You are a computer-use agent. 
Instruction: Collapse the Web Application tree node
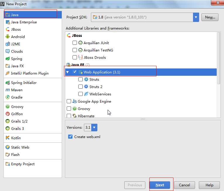click(x=68, y=72)
